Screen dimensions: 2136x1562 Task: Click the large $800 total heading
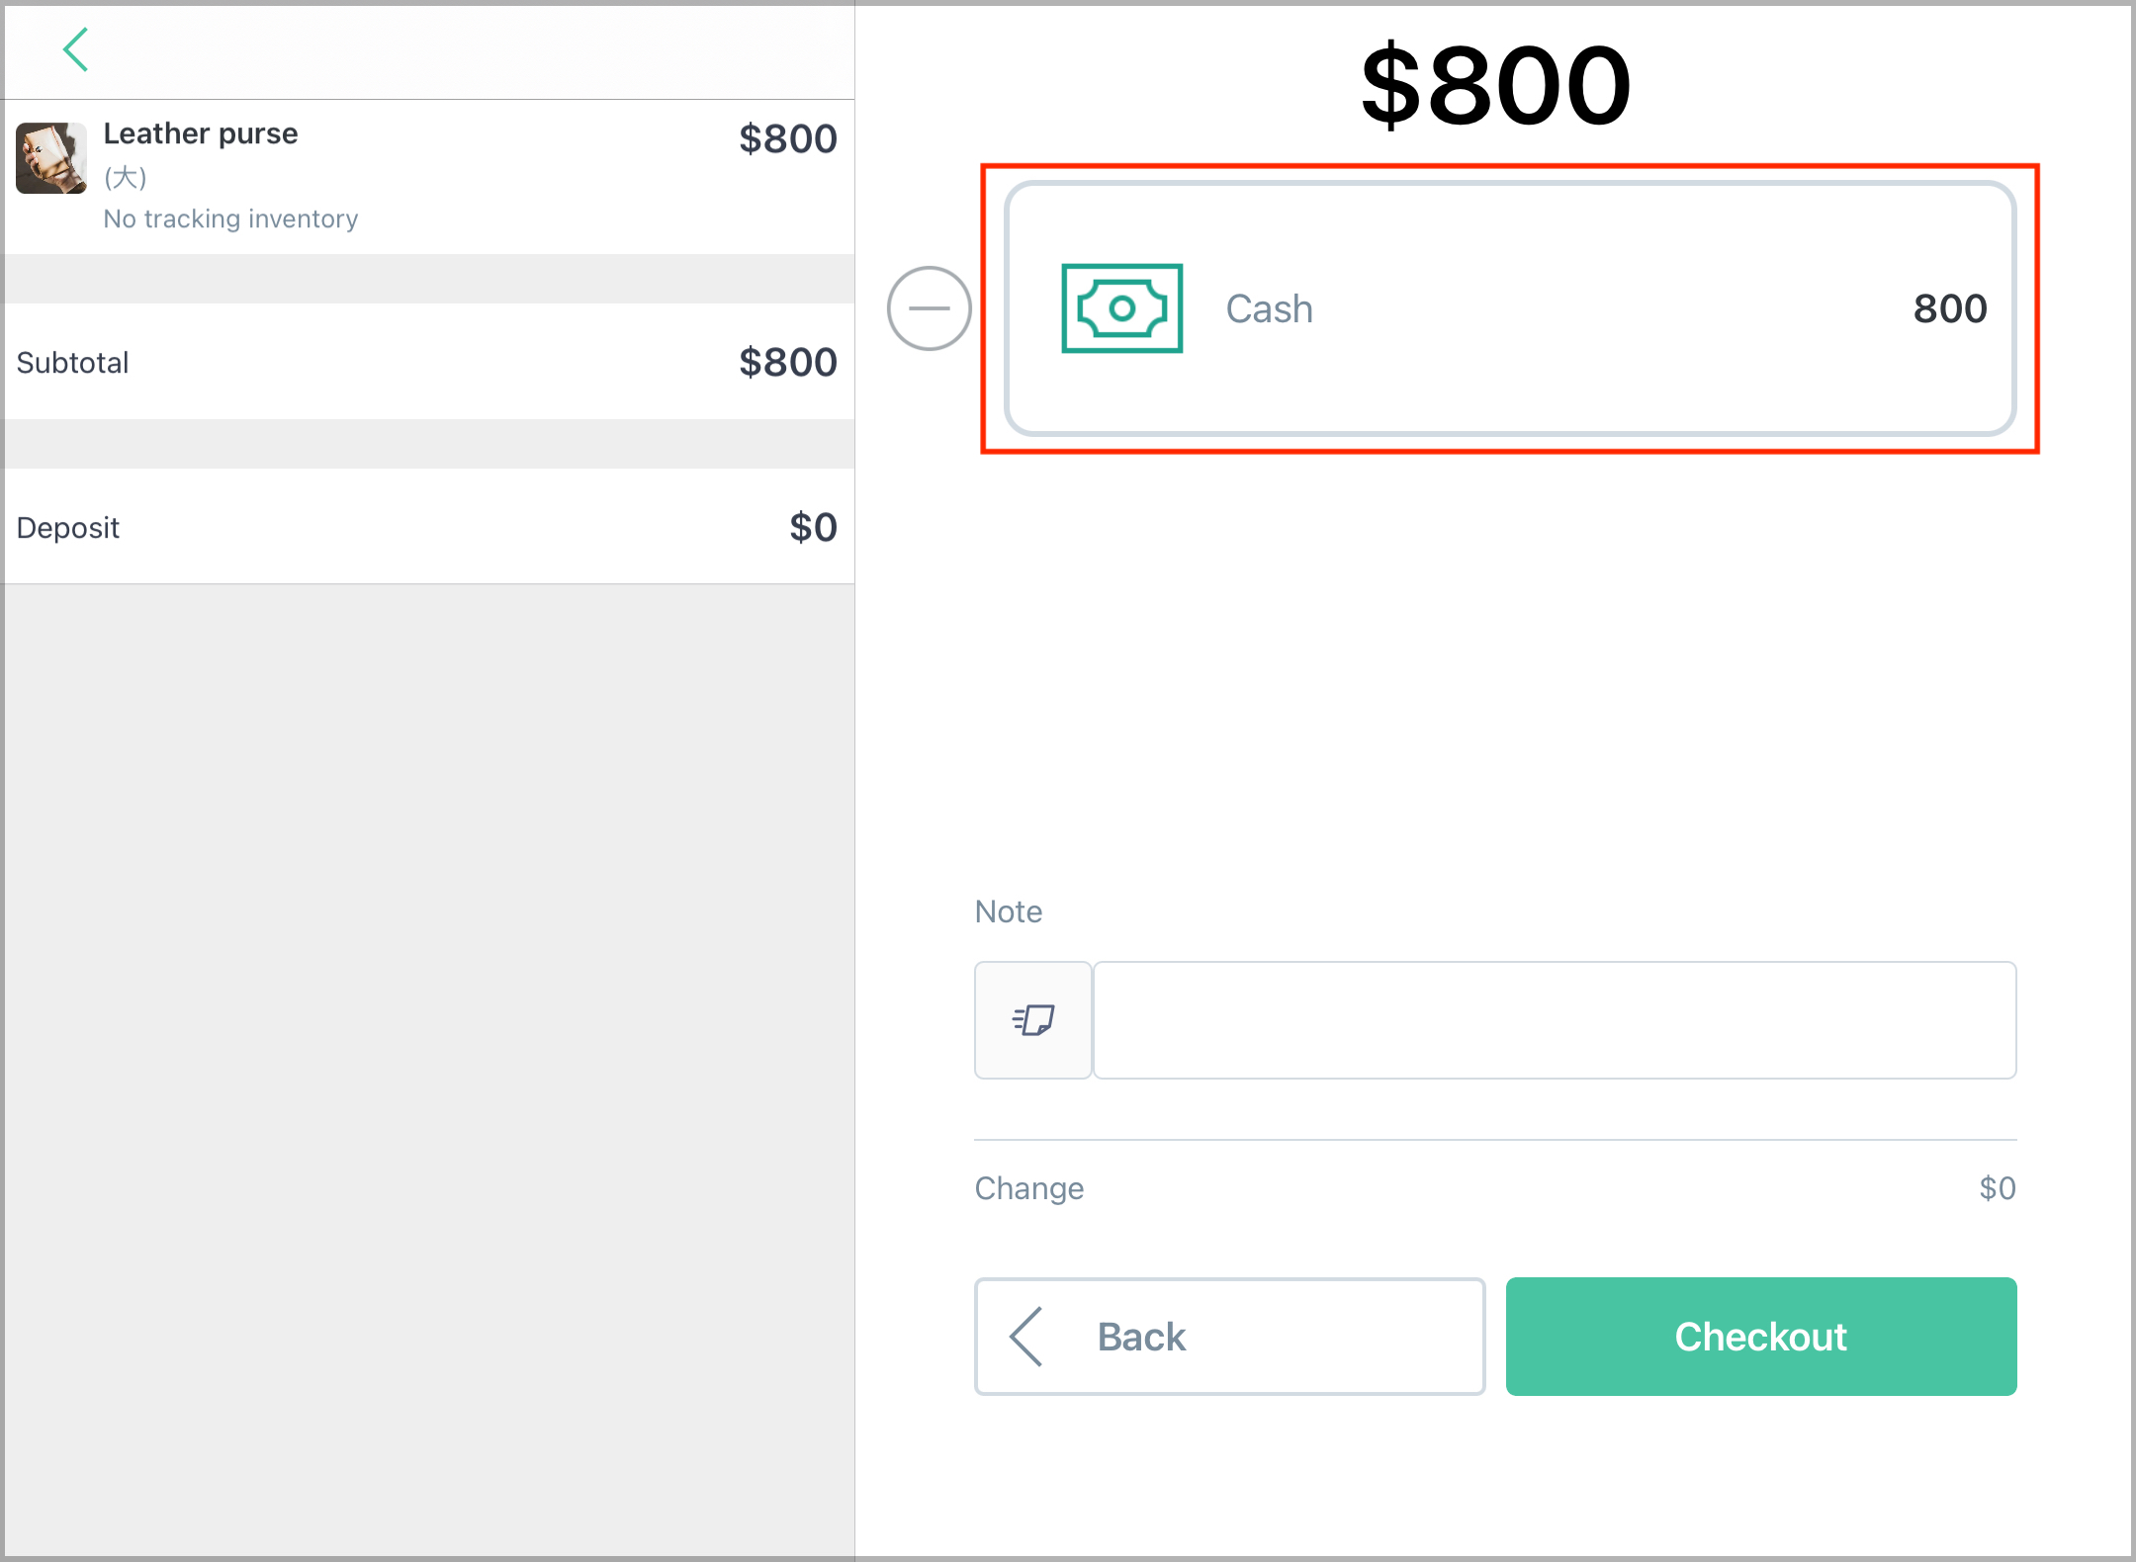[1495, 85]
